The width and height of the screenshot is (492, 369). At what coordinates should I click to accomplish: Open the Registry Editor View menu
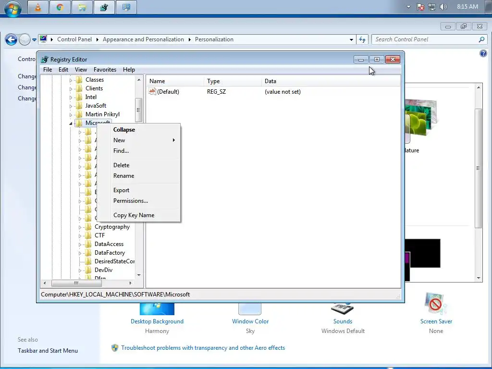coord(81,70)
